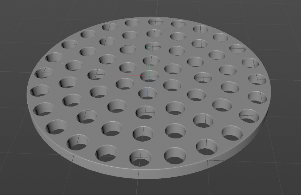Click the farthest back-edge hole with crosshair

155,22
